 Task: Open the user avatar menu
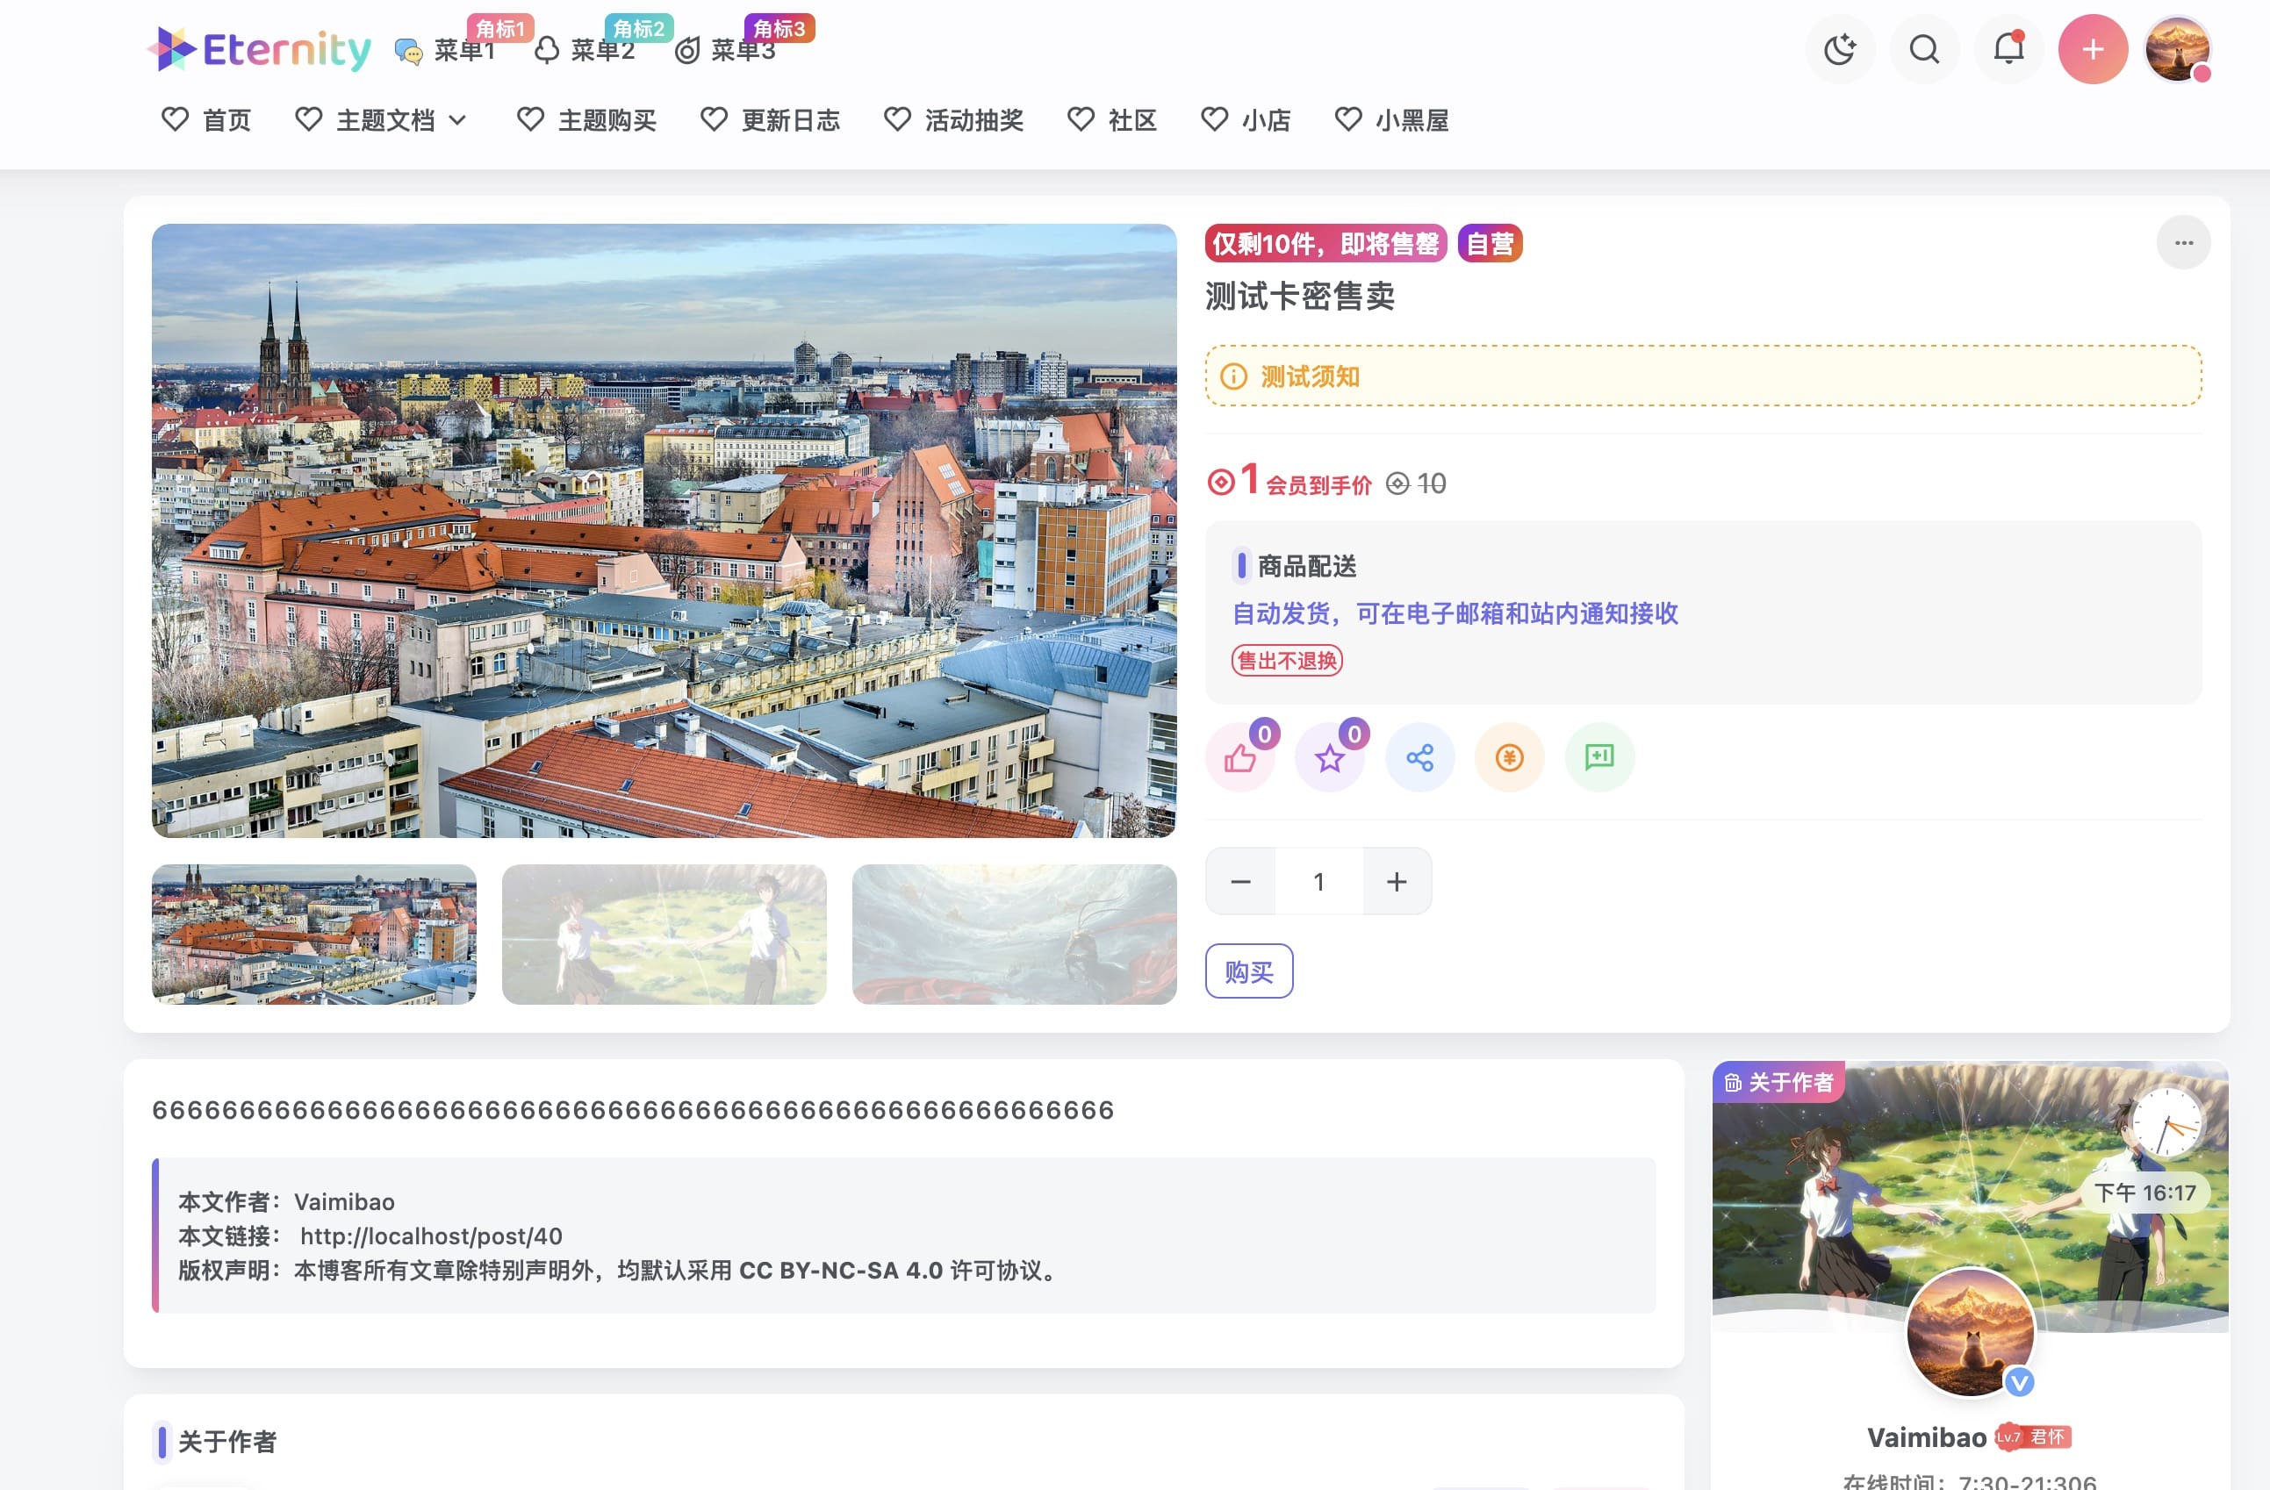(x=2177, y=49)
